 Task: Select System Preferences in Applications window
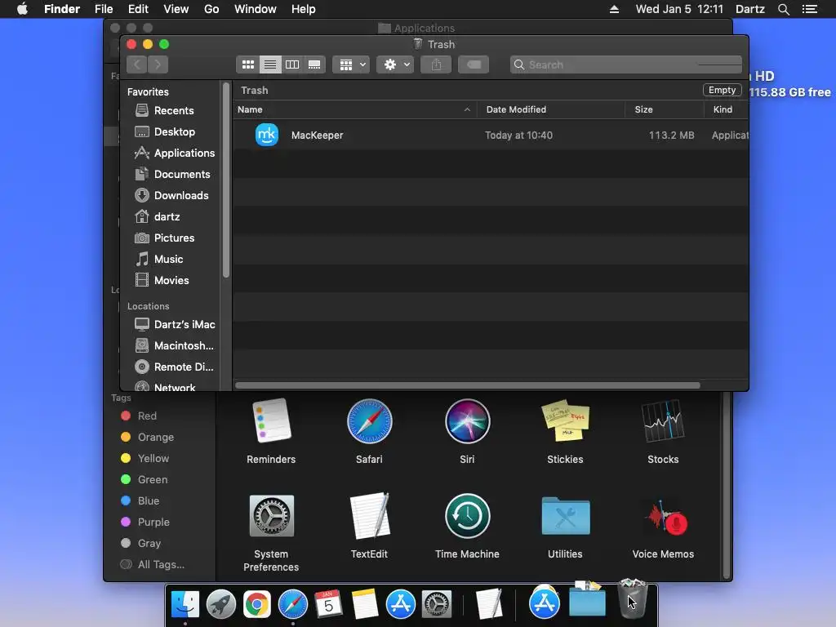271,533
